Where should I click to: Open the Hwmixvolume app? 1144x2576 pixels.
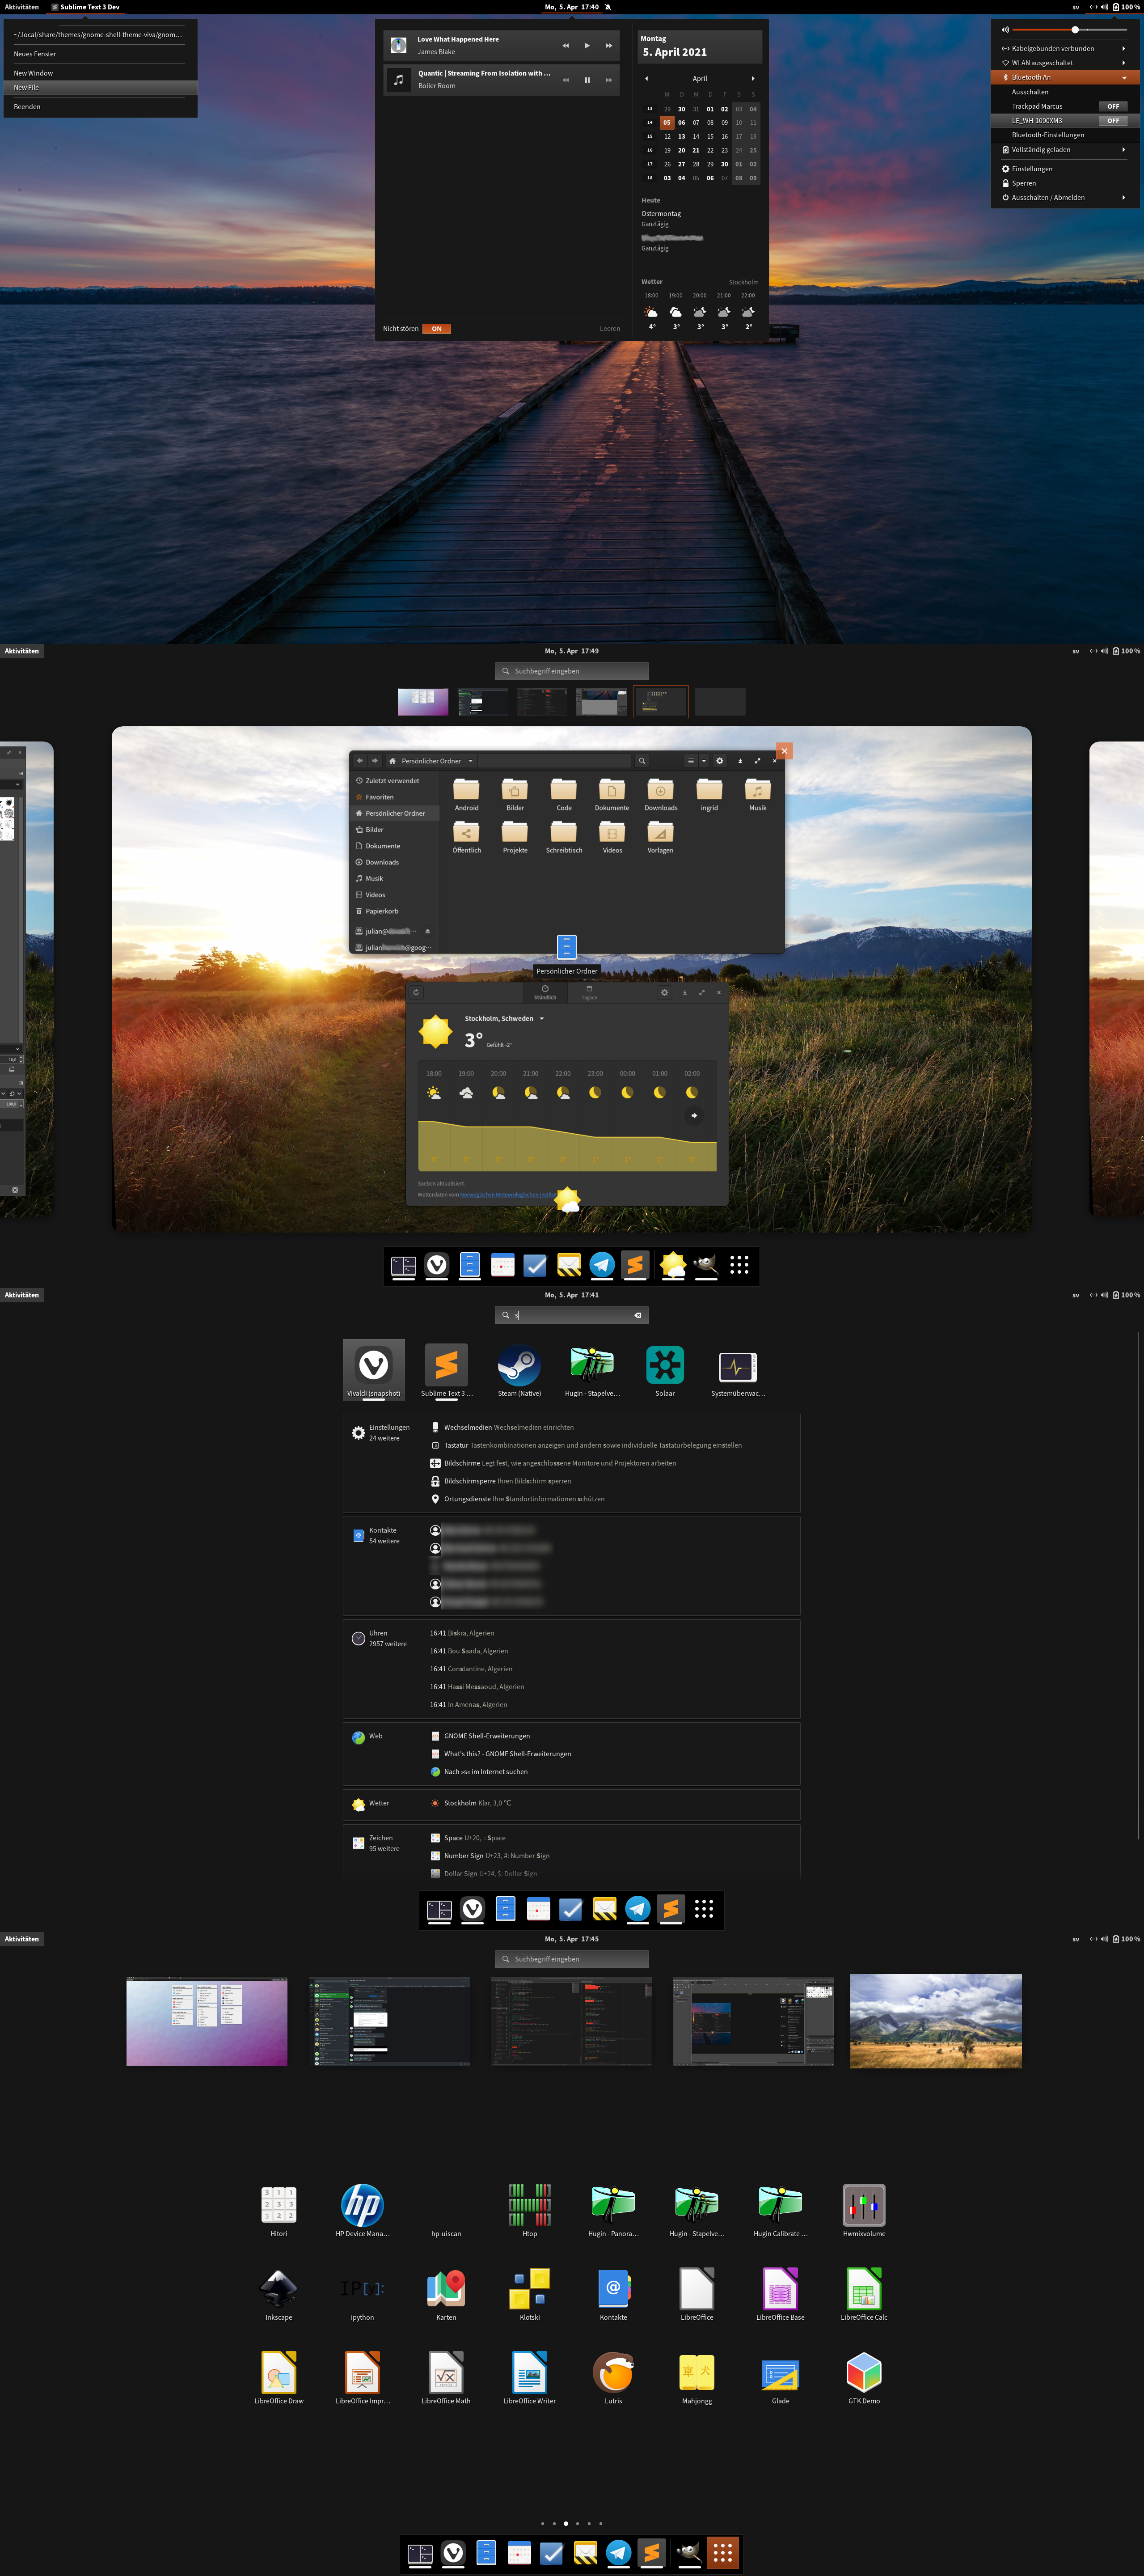[864, 2204]
